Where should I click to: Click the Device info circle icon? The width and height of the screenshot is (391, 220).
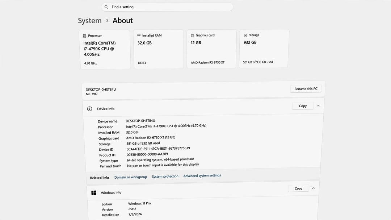pos(89,109)
